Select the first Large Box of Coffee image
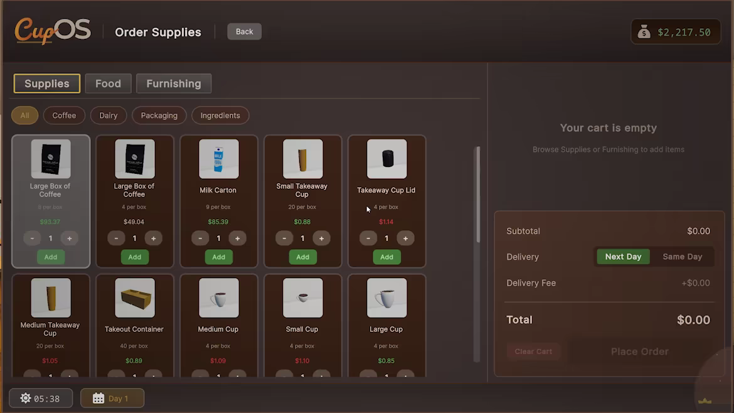Image resolution: width=734 pixels, height=413 pixels. pos(51,159)
